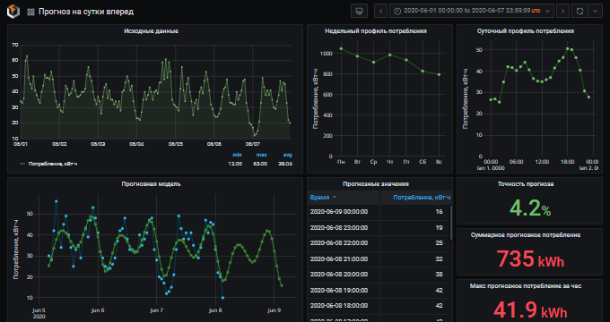Click table row '2020-06-08 19:00:00'

click(379, 290)
